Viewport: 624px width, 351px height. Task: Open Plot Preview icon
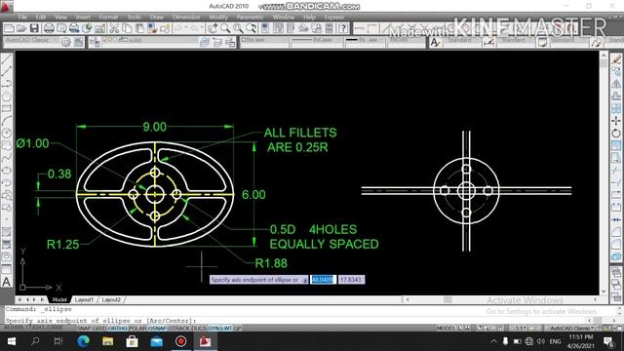[61, 28]
